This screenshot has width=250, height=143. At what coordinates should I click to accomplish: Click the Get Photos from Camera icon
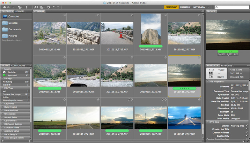(x=35, y=7)
